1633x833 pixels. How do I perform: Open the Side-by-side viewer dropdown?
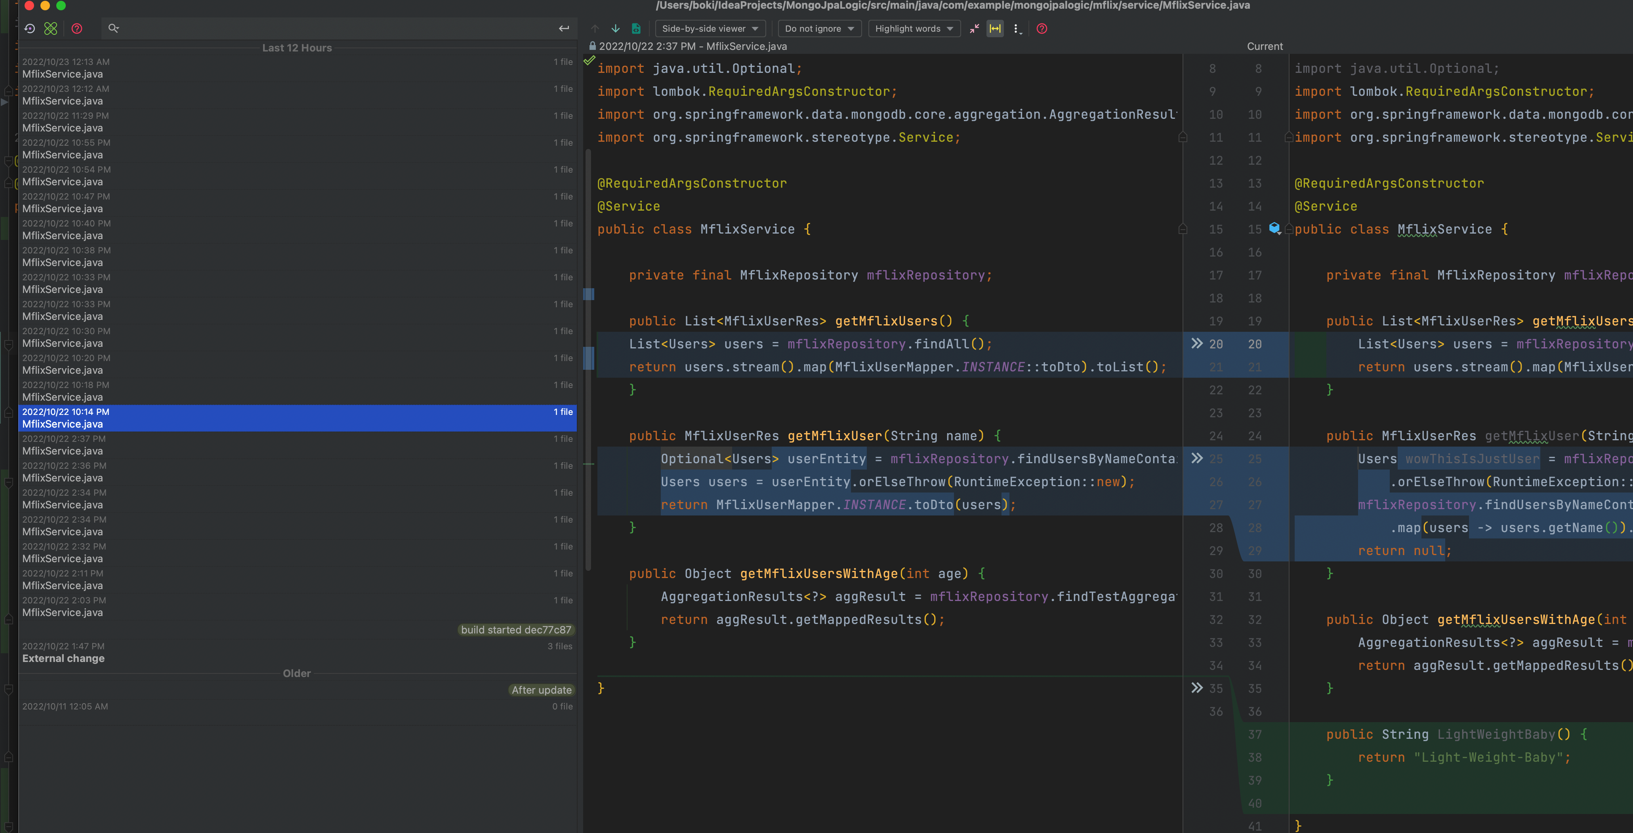point(710,29)
